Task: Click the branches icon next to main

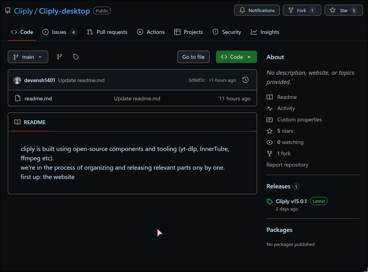Action: pyautogui.click(x=60, y=57)
